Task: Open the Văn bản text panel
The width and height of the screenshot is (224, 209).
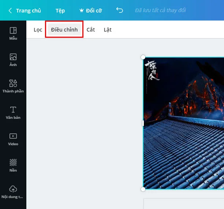Action: (13, 113)
